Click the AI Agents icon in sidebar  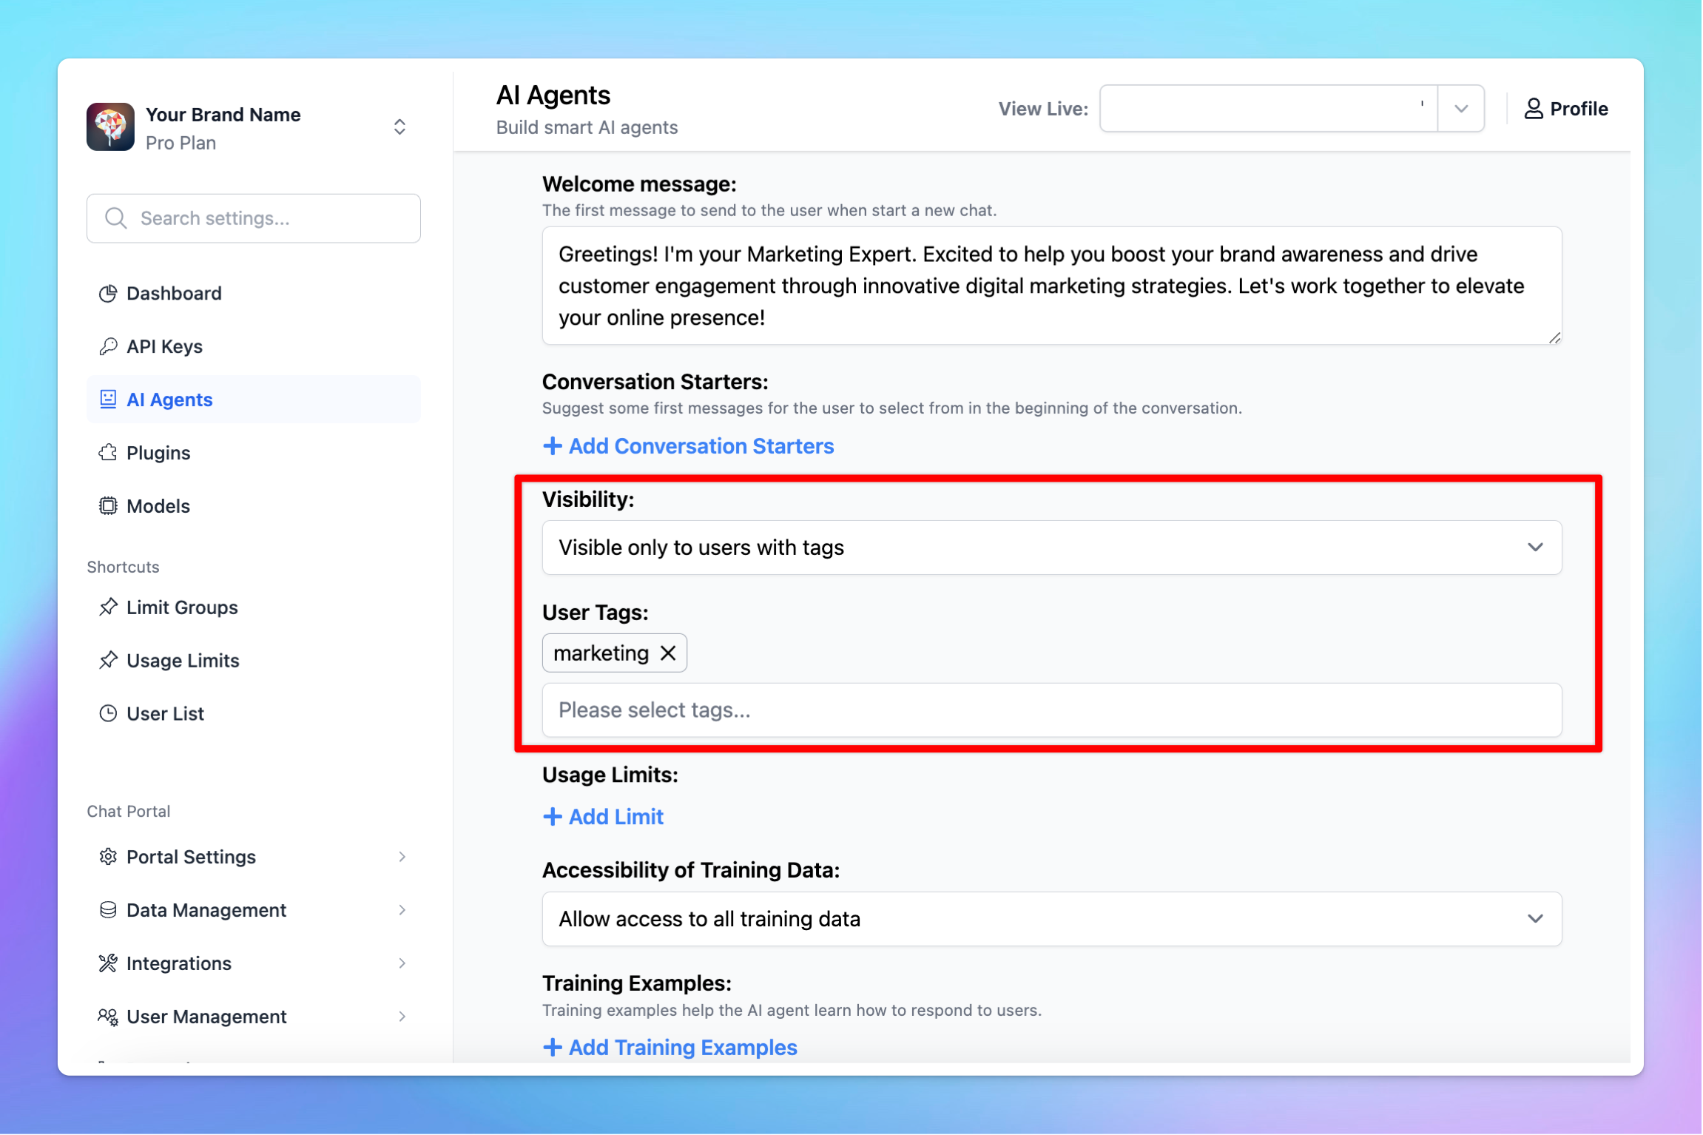pyautogui.click(x=107, y=399)
